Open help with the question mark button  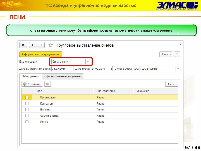coord(177,54)
